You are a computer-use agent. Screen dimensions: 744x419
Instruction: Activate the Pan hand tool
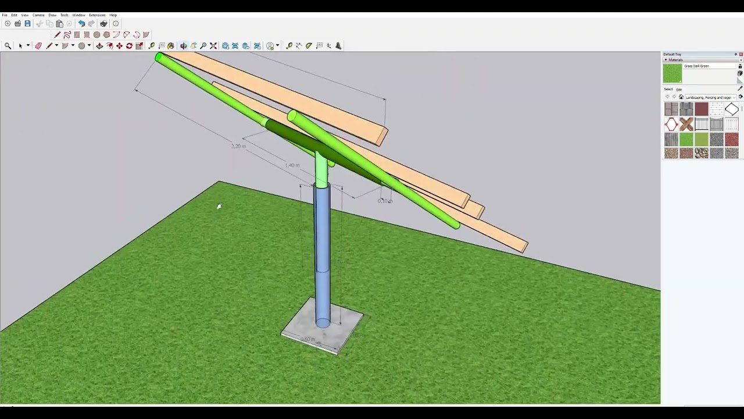[194, 45]
